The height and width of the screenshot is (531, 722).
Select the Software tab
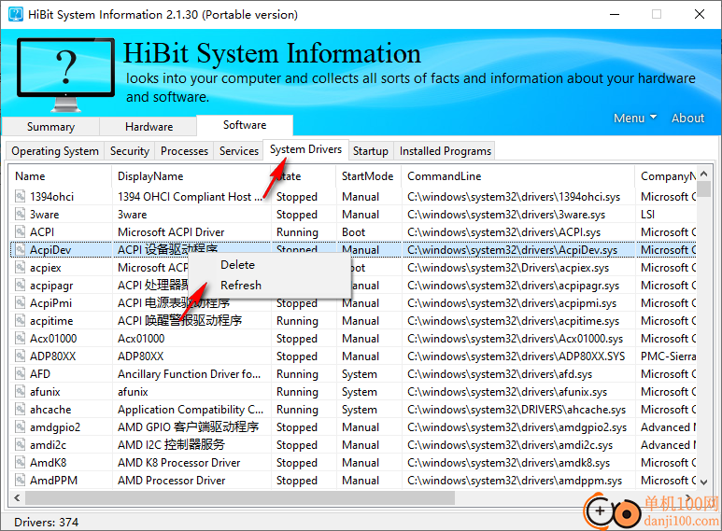click(245, 125)
